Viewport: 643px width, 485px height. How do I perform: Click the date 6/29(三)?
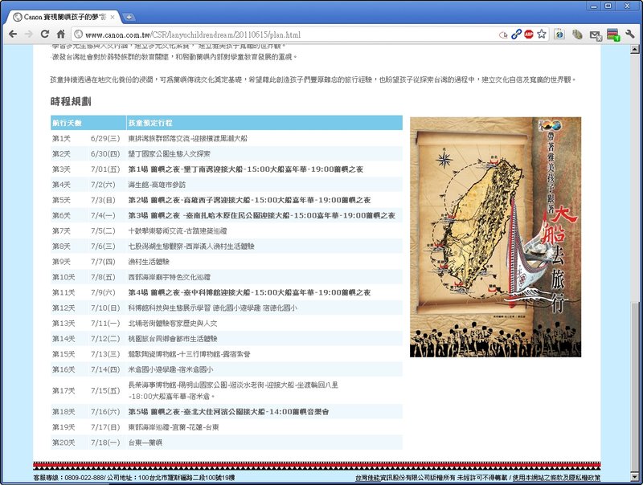click(105, 138)
